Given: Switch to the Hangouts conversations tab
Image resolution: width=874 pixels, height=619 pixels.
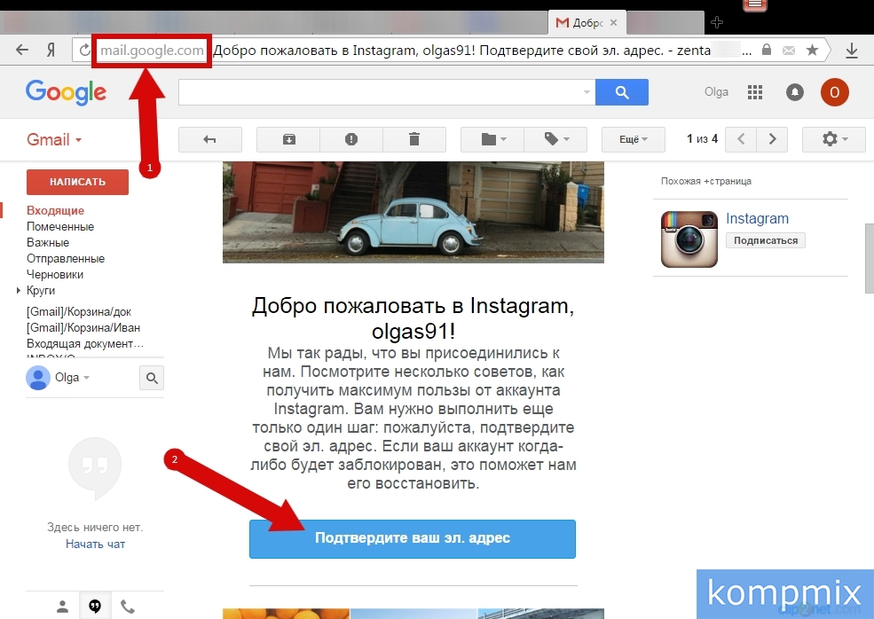Looking at the screenshot, I should pos(95,606).
